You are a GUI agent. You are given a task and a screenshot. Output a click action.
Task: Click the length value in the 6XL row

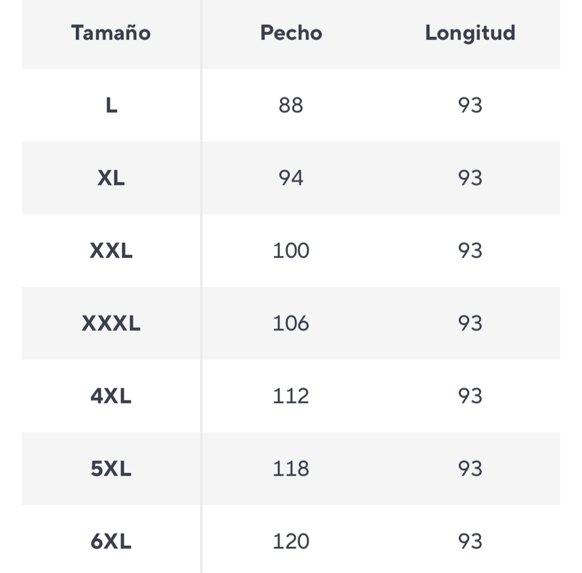click(x=470, y=542)
